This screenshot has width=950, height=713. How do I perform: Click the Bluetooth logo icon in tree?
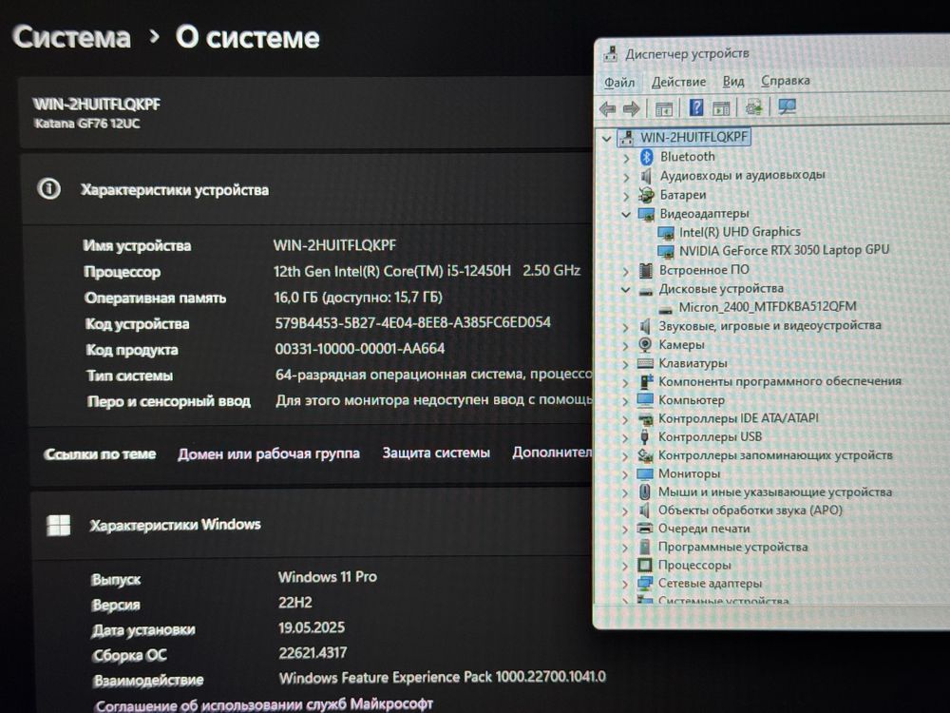[646, 157]
